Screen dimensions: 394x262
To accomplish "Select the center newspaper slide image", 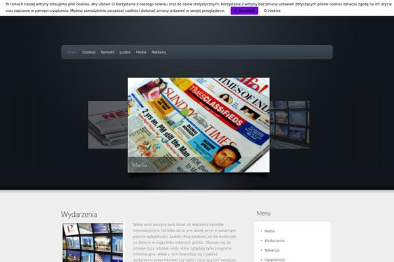I will coord(198,125).
